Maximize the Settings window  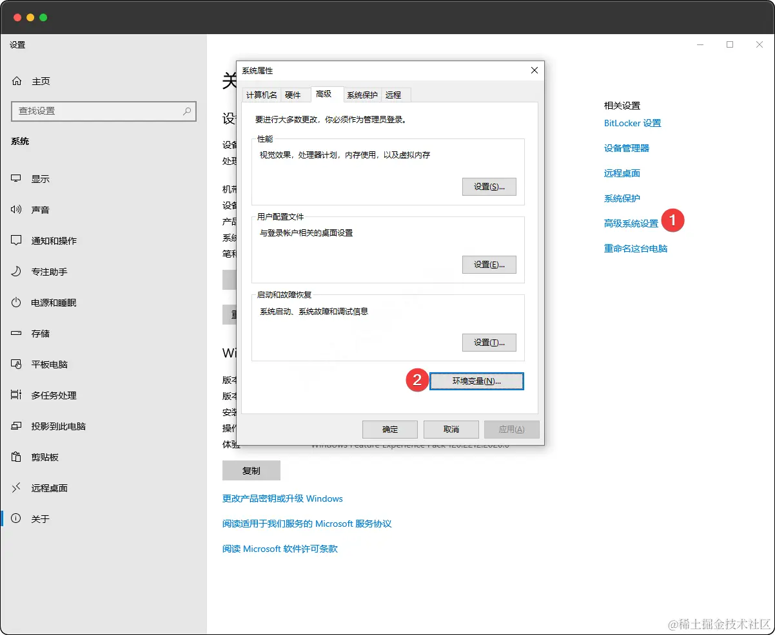pyautogui.click(x=730, y=44)
